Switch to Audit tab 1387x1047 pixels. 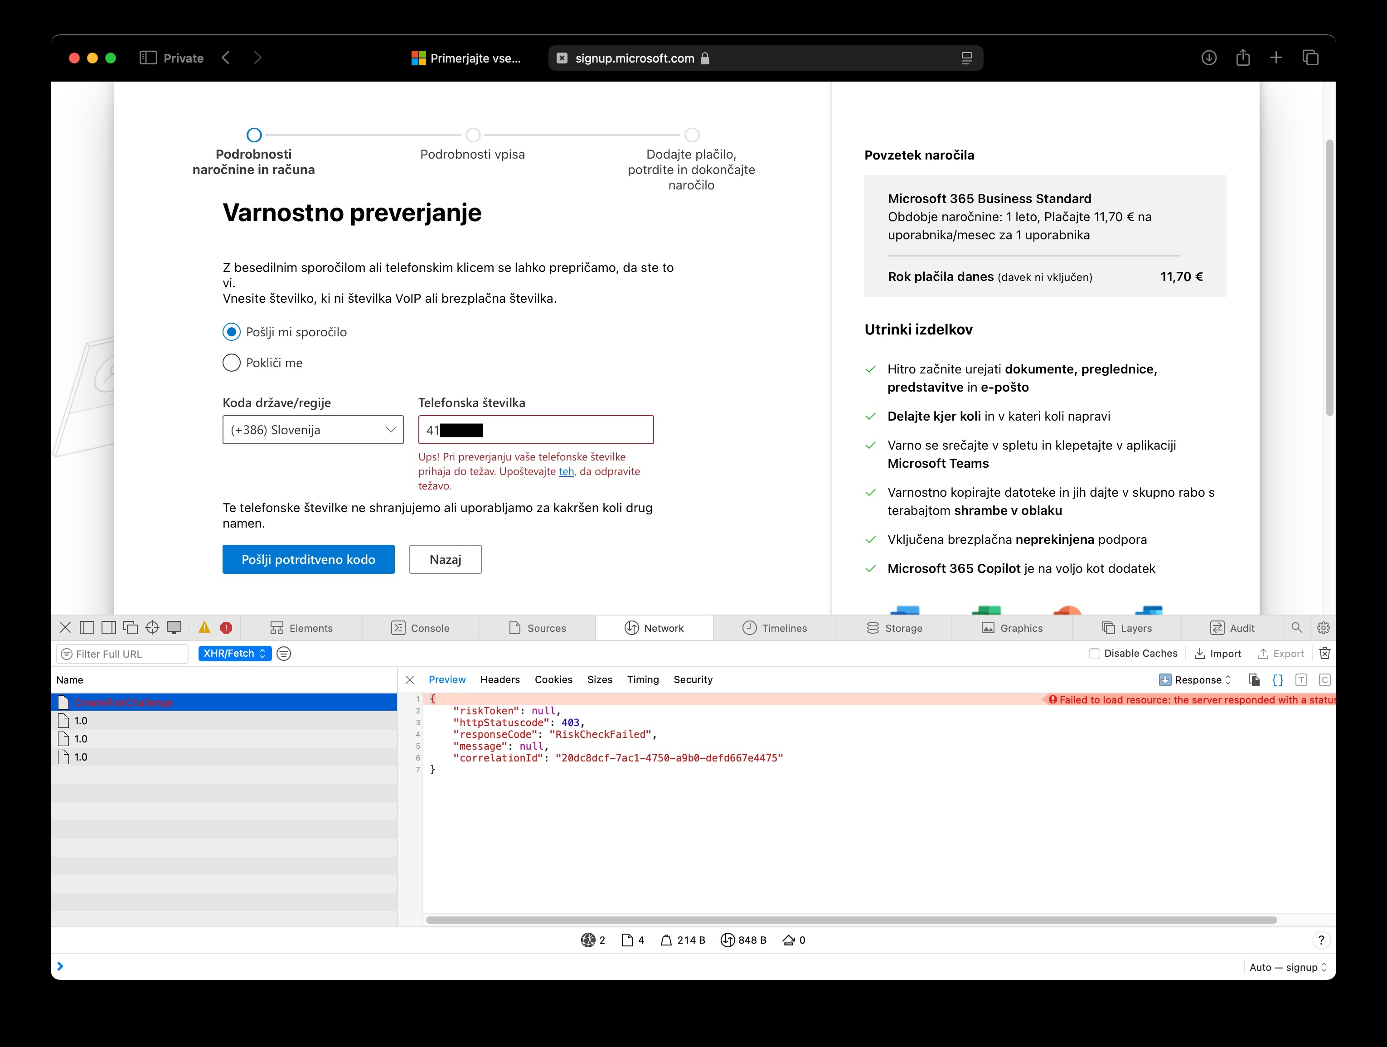[x=1232, y=628]
